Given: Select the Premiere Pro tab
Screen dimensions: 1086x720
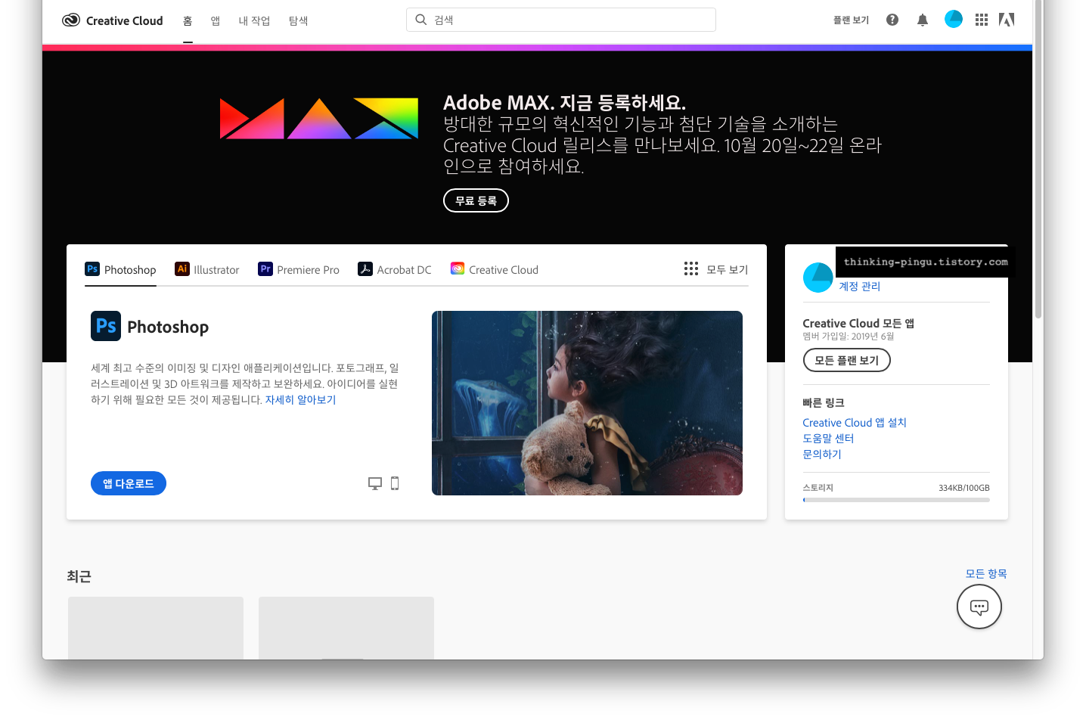Looking at the screenshot, I should point(299,269).
